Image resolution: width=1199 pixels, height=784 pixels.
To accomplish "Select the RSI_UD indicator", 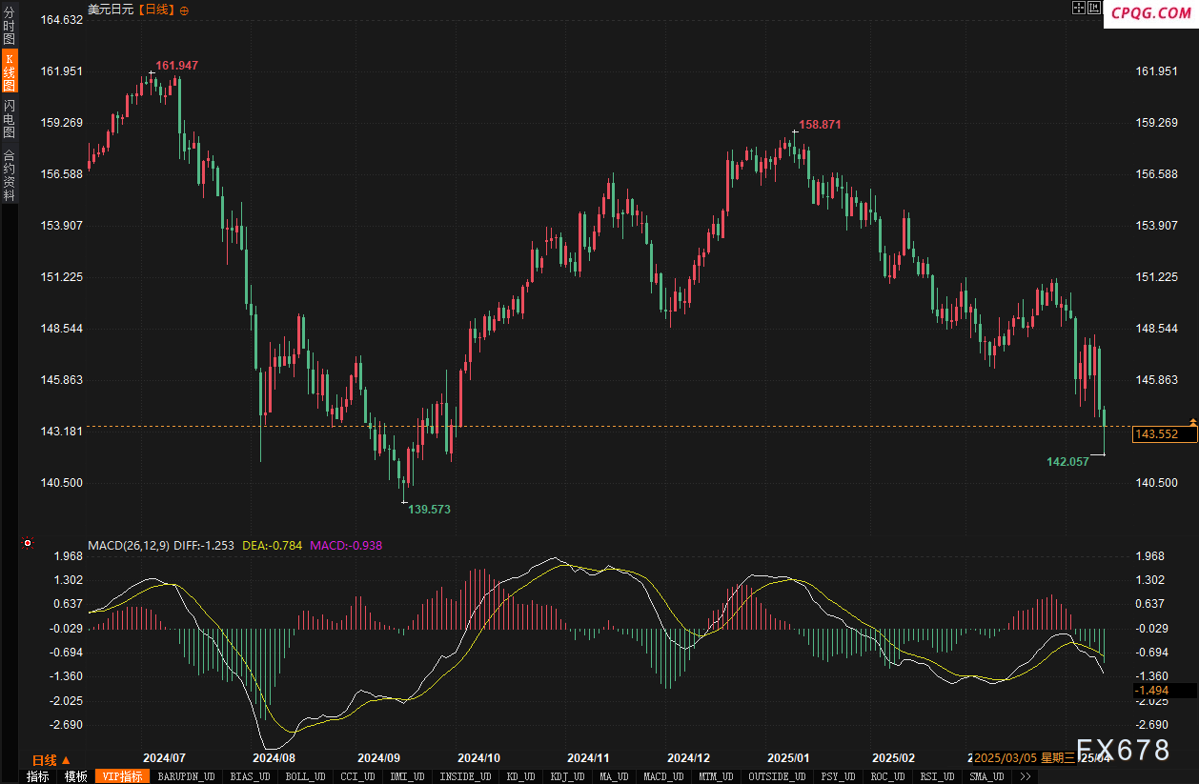I will tap(938, 776).
